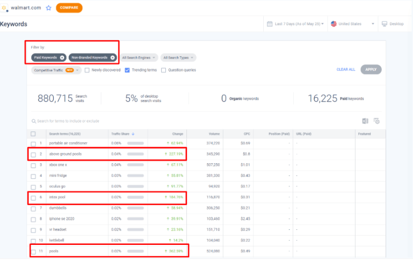Open the table column settings icon
This screenshot has width=413, height=261.
pos(376,121)
